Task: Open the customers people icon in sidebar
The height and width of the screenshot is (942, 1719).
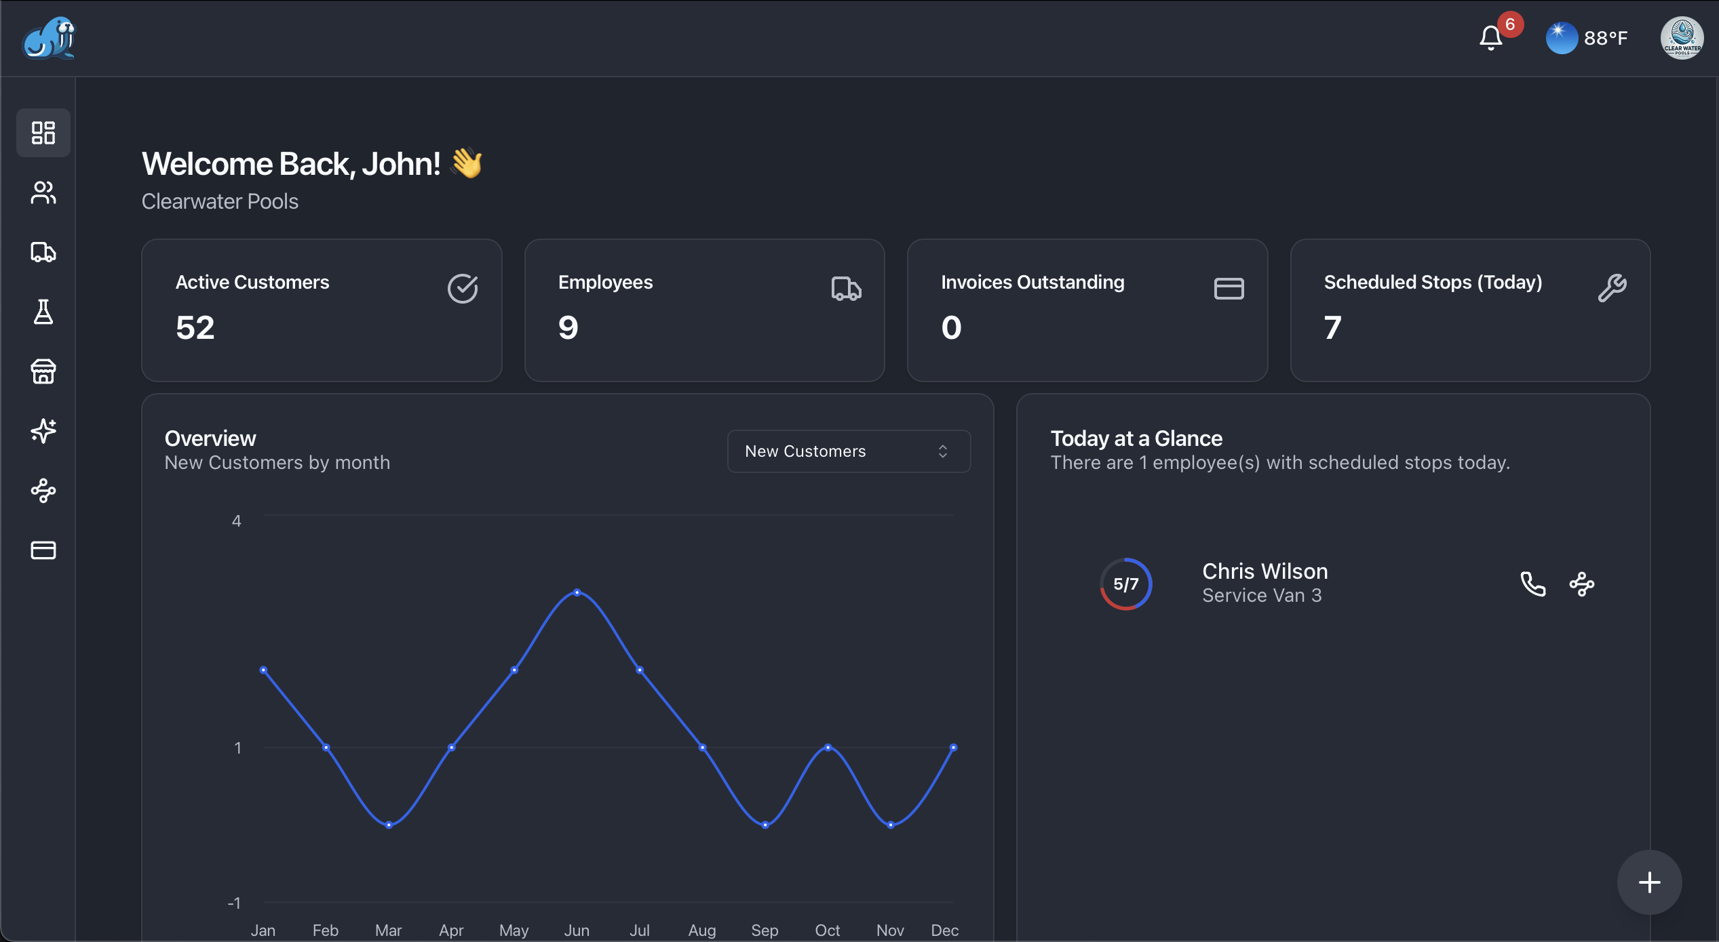Action: pos(43,192)
